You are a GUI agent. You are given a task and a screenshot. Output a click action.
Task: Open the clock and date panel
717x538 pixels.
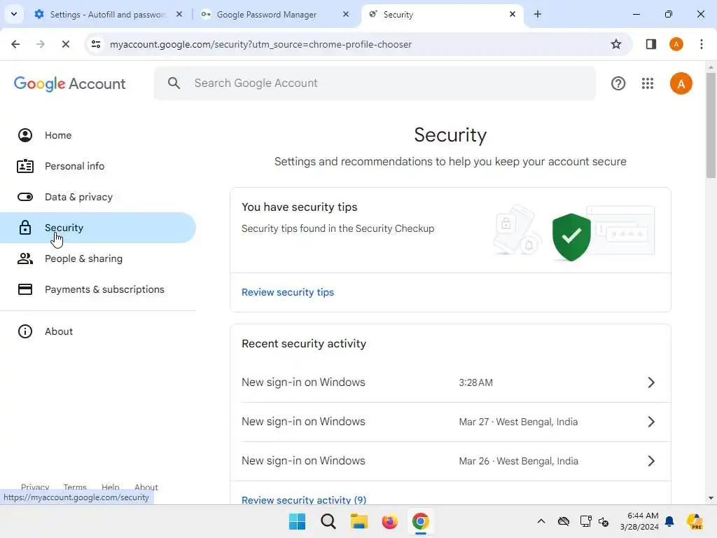[x=639, y=521]
